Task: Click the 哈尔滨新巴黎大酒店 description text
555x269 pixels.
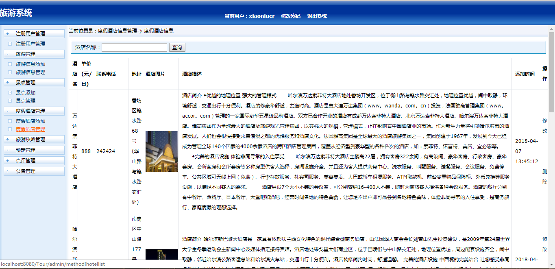Action: tap(346, 249)
